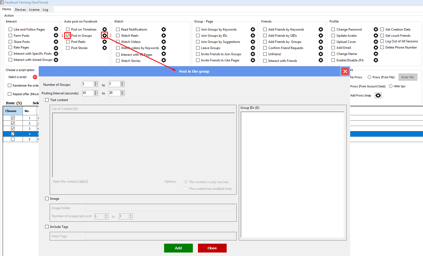Select Proxy (From File) radio button
This screenshot has height=256, width=423.
369,77
